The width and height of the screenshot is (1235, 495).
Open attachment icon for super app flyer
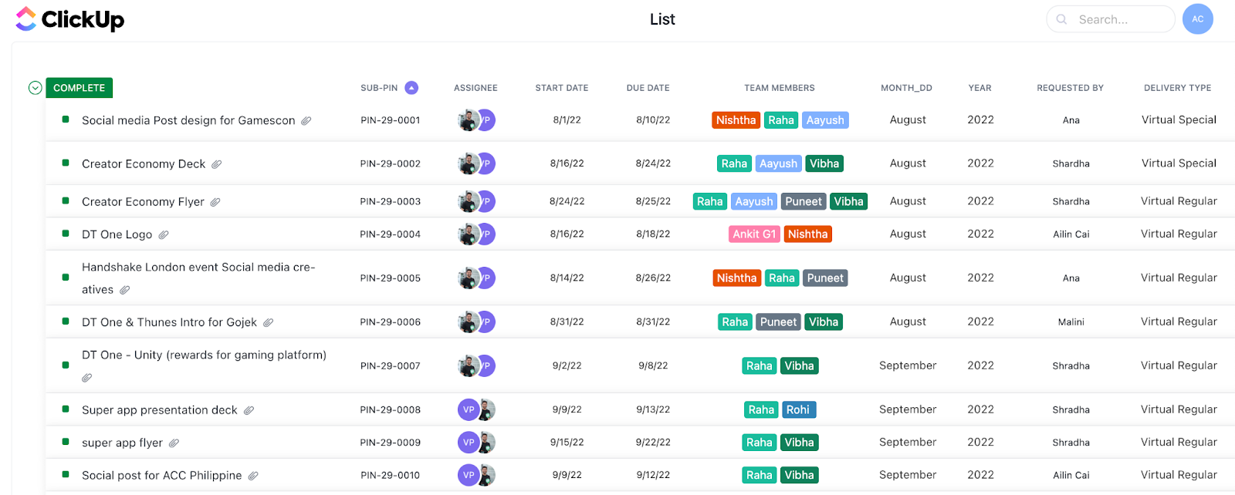pos(174,443)
